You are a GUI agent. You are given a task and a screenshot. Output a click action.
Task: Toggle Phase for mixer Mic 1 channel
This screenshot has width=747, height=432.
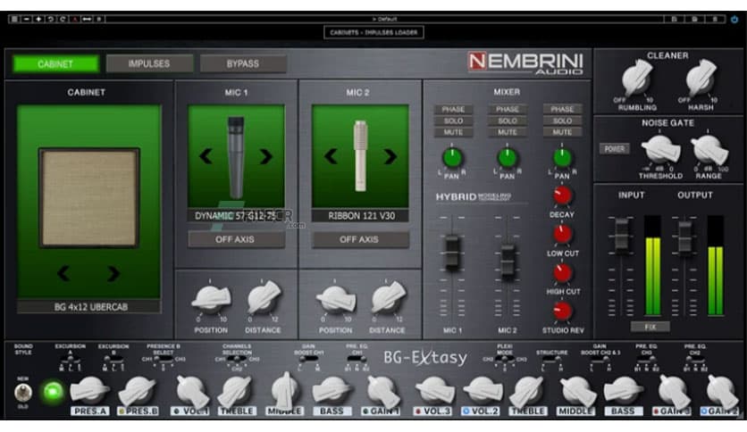453,110
